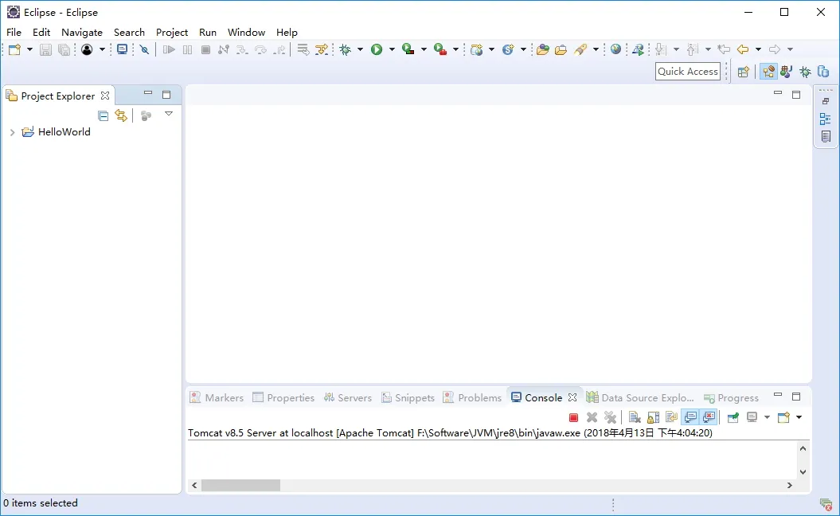The height and width of the screenshot is (516, 840).
Task: Click the Disconnect debug icon
Action: click(224, 49)
